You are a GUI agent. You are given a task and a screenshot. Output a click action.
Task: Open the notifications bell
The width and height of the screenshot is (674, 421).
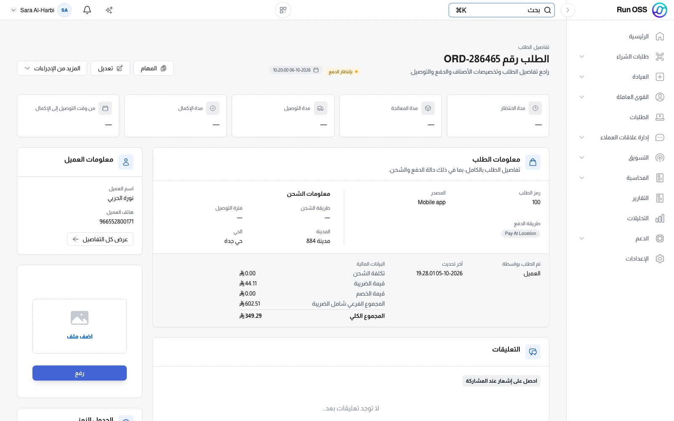(87, 10)
